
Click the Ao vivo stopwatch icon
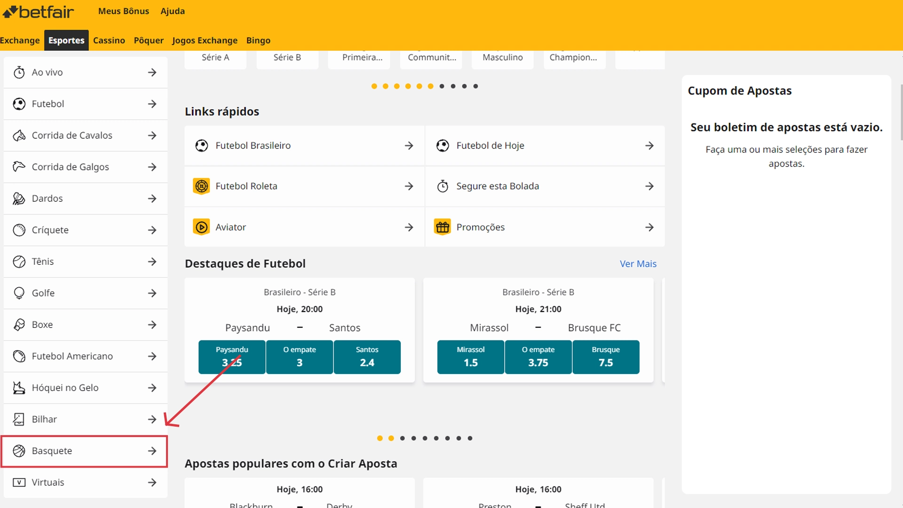coord(19,72)
